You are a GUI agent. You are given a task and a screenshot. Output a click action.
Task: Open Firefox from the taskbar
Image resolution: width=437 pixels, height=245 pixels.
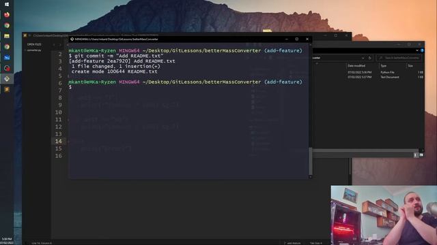pyautogui.click(x=7, y=14)
